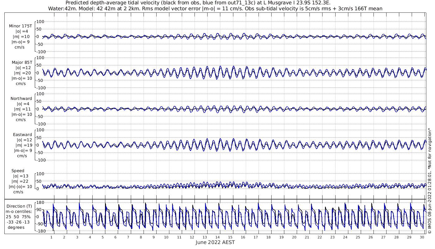Click the '-33 -26 -13' centile values
435x249 pixels.
18,222
